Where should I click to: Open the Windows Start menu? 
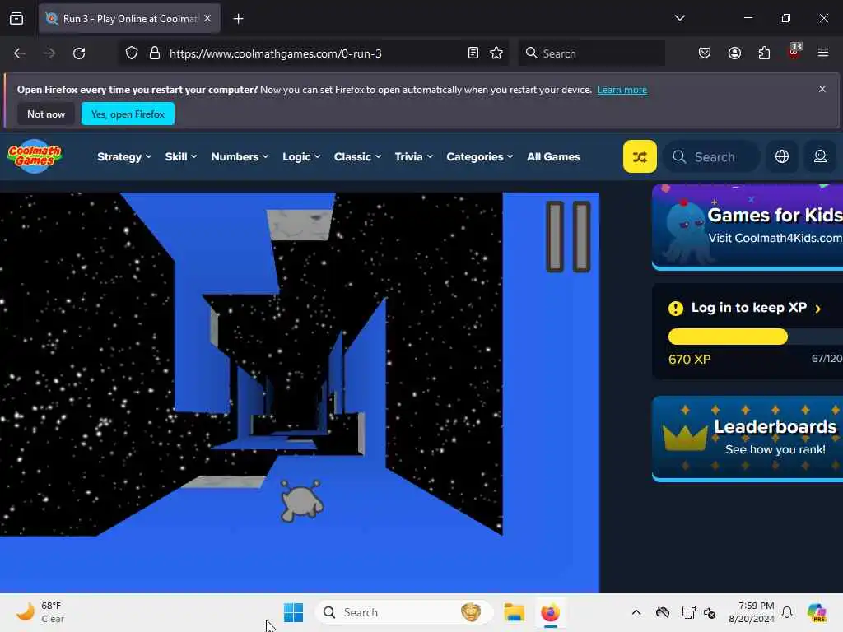[294, 612]
